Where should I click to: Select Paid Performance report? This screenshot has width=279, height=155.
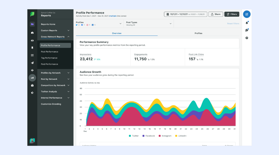pos(49,64)
